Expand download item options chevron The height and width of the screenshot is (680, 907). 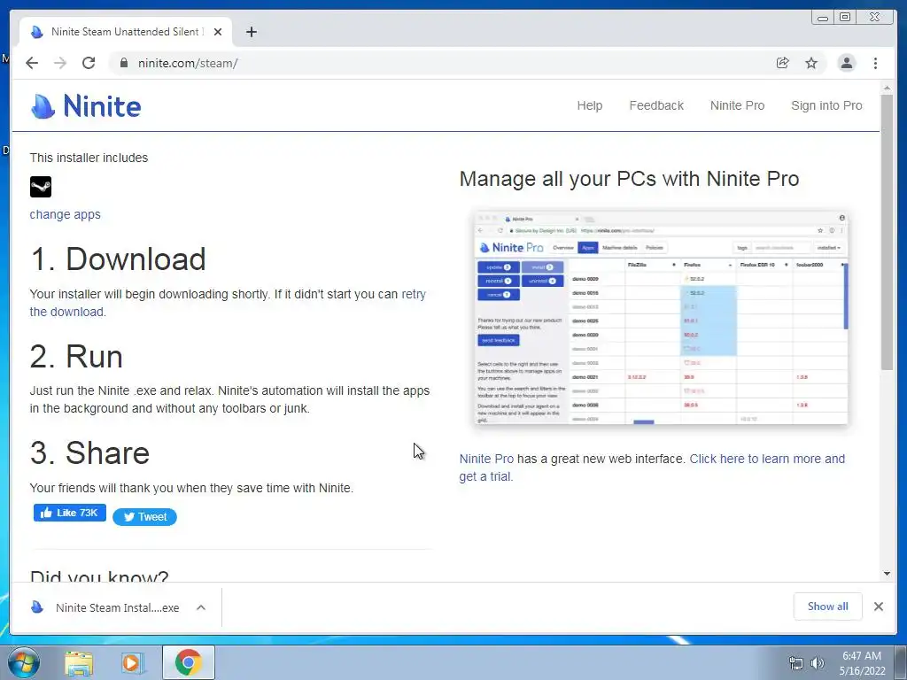[201, 607]
